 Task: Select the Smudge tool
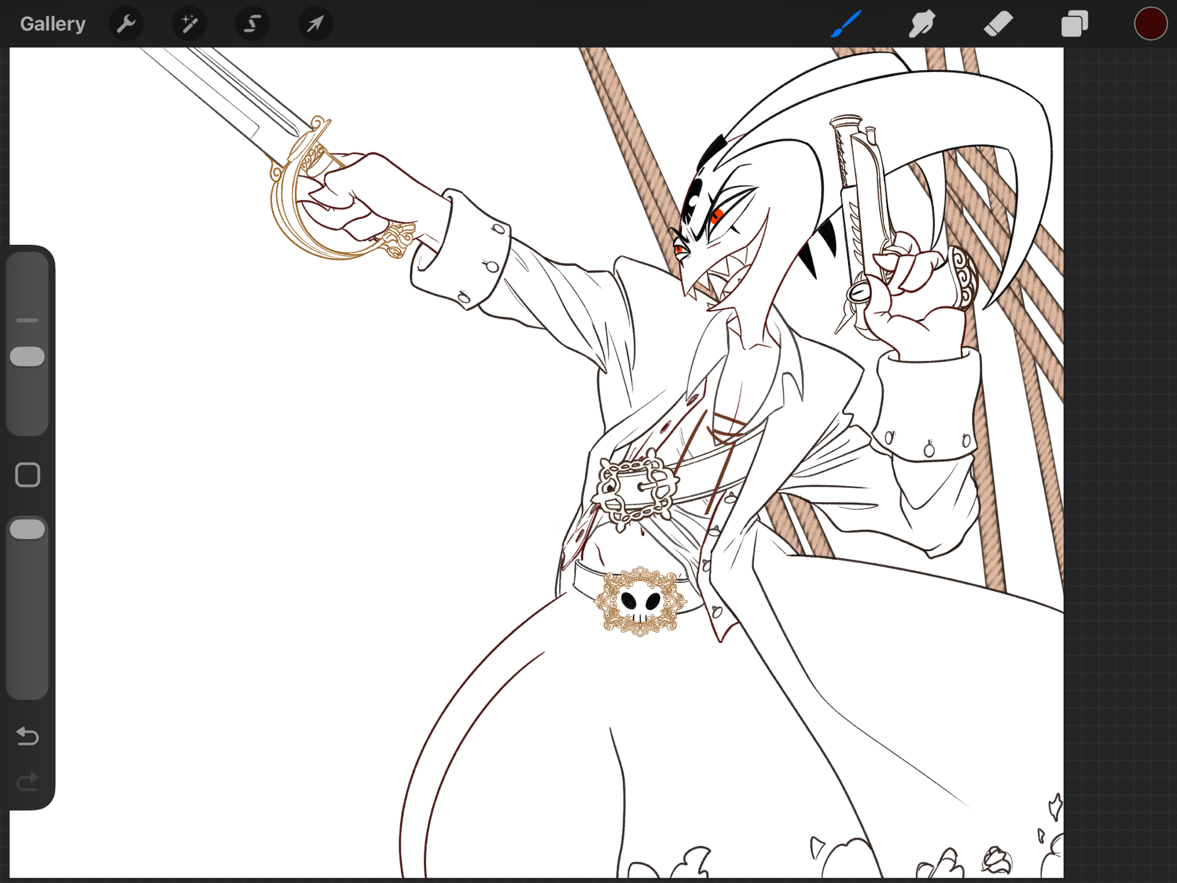pos(922,24)
